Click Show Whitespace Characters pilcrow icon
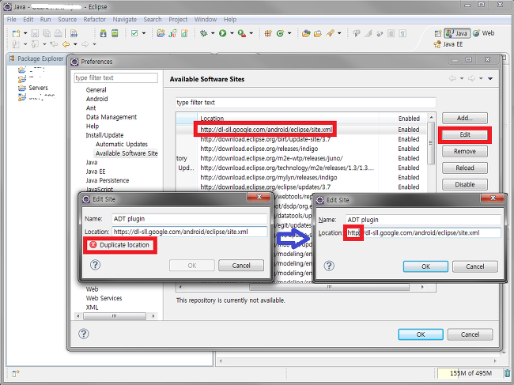This screenshot has height=385, width=514. point(403,33)
